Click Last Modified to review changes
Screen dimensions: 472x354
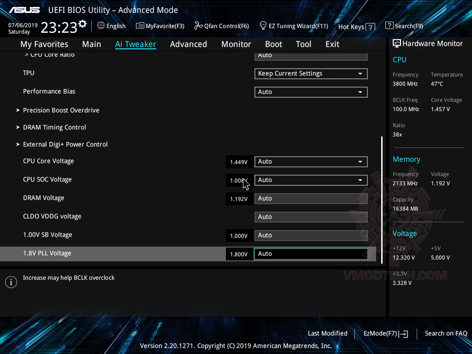(327, 333)
